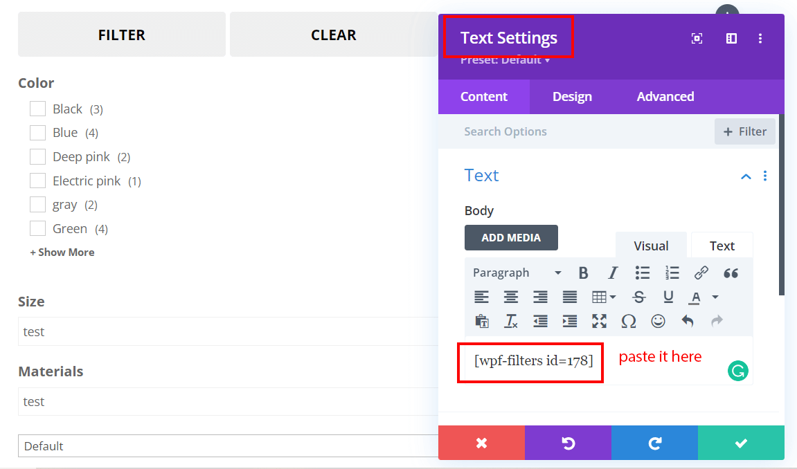797x469 pixels.
Task: Redo the editor change
Action: point(717,321)
